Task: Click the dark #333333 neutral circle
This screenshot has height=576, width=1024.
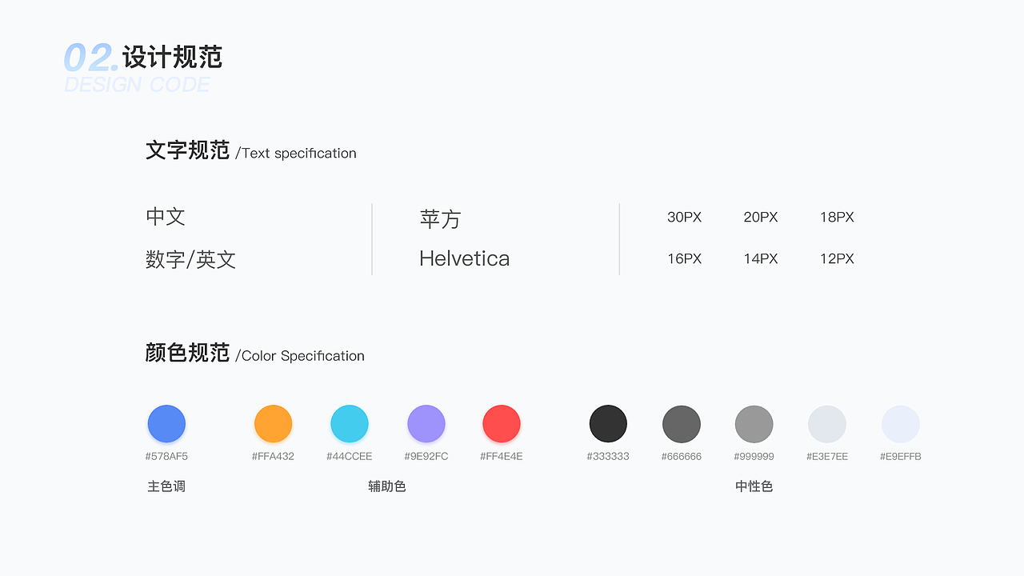Action: click(x=608, y=424)
